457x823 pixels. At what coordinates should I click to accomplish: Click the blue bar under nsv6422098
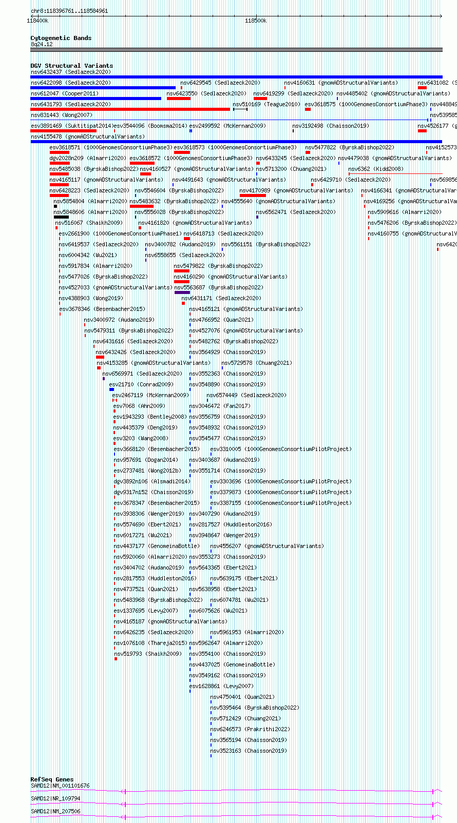pyautogui.click(x=103, y=88)
